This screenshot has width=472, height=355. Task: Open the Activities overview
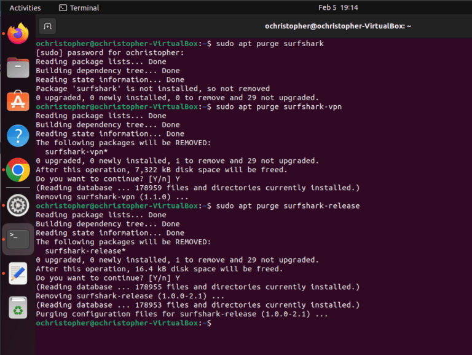[x=25, y=8]
